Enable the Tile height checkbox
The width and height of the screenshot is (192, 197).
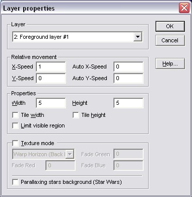click(x=76, y=115)
